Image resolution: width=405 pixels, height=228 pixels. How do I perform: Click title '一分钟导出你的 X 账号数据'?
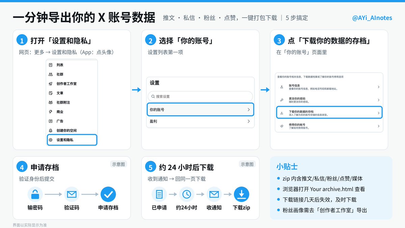coord(84,18)
